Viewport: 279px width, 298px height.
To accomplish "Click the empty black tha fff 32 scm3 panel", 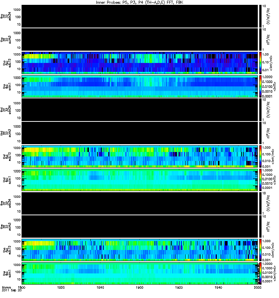I will [140, 39].
